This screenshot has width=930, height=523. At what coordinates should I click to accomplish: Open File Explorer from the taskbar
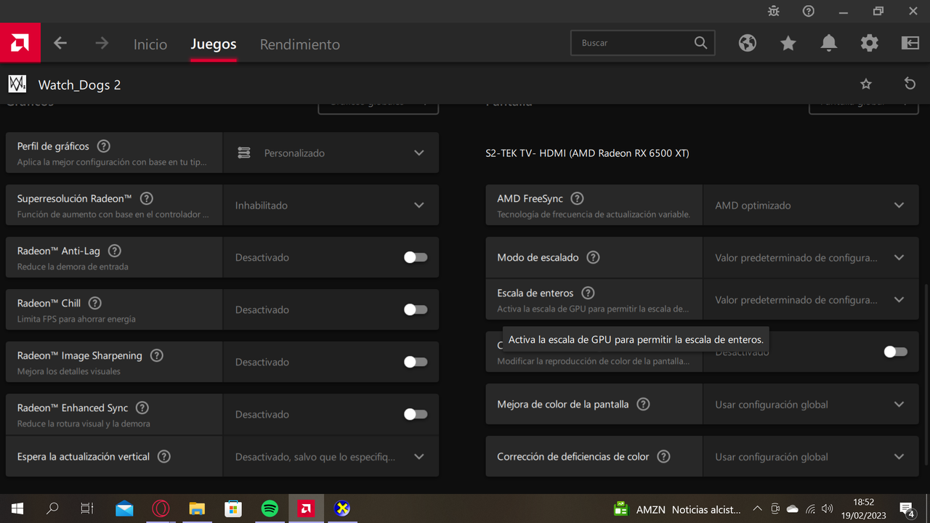pos(197,508)
